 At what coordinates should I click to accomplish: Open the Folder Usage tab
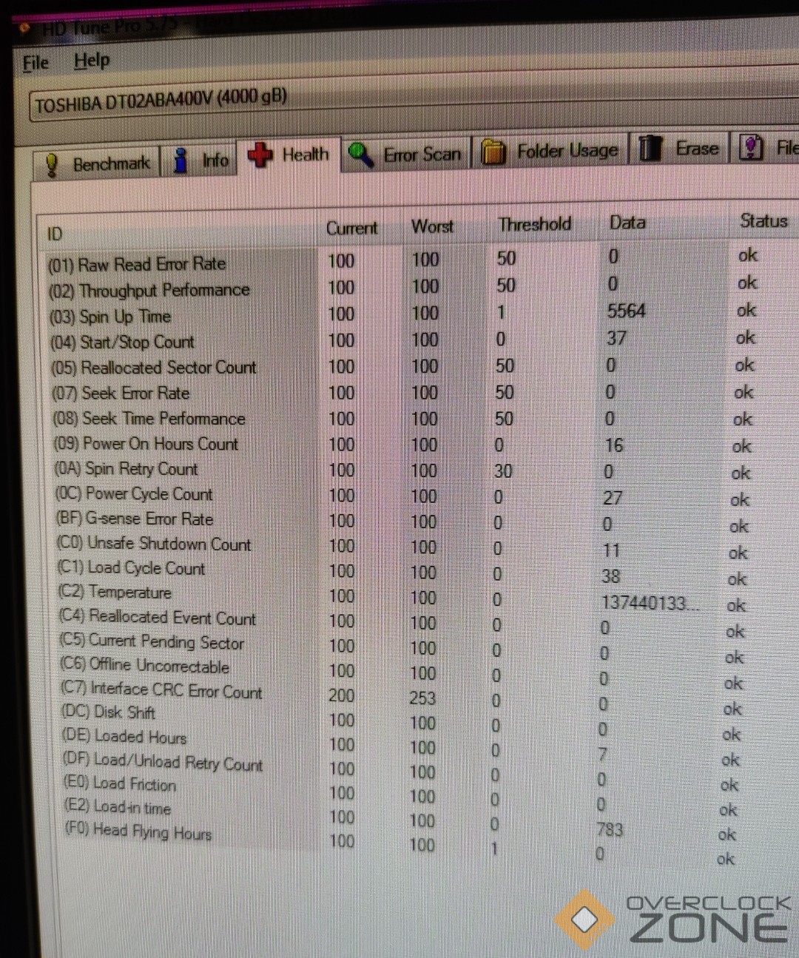(551, 152)
